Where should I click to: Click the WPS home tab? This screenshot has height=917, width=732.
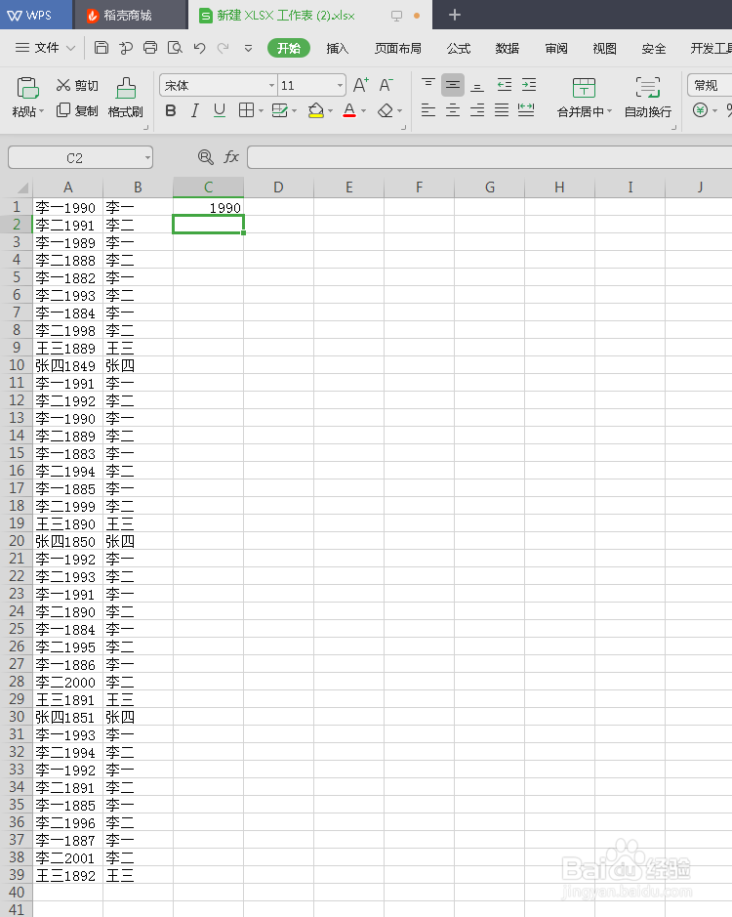click(36, 16)
